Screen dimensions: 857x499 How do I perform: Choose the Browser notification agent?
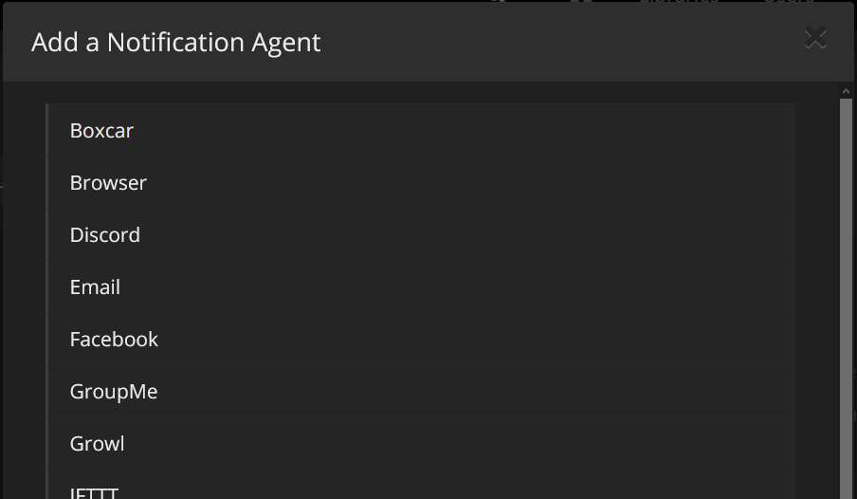point(421,182)
